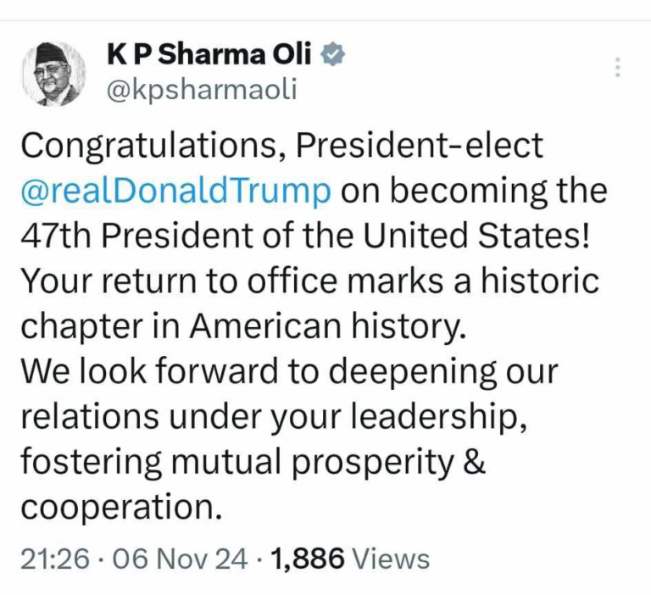Click the text 'Congratulations, President-elect'
651x595 pixels.
281,146
